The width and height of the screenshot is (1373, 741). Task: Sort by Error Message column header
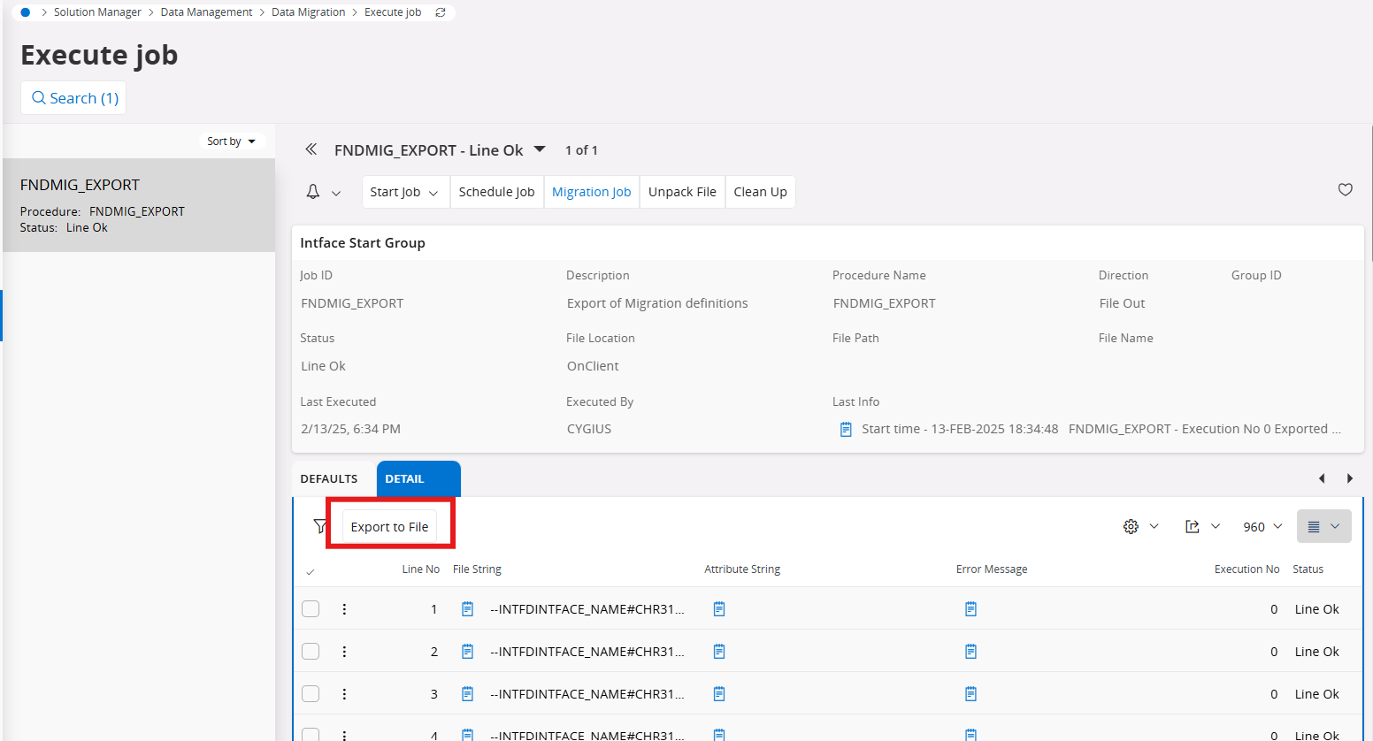pos(992,569)
